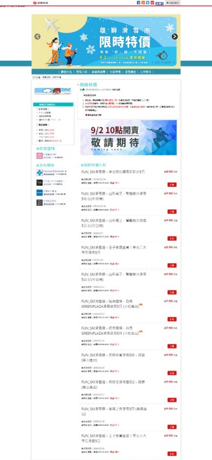Open the 東北安比 FUN_SKI 5-day tour link
The width and height of the screenshot is (212, 460).
coord(113,172)
